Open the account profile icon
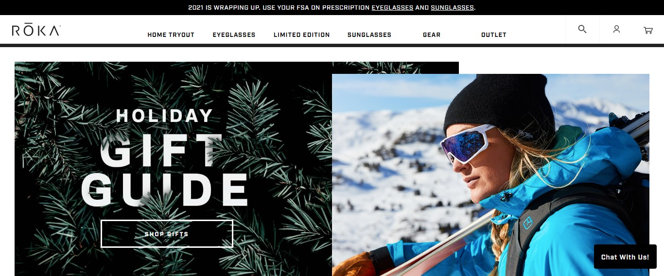 coord(616,29)
